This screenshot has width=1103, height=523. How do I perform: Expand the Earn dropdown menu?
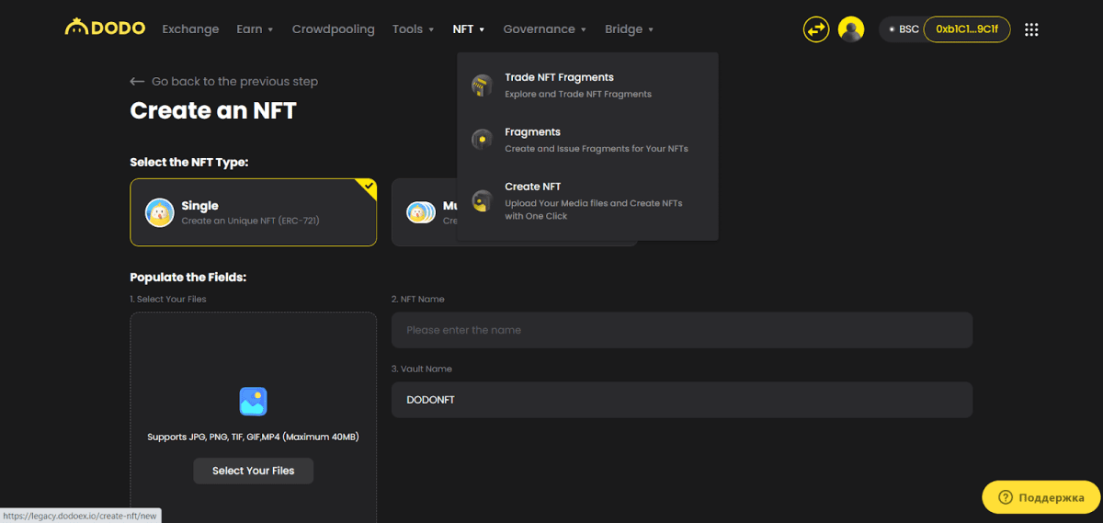[255, 29]
